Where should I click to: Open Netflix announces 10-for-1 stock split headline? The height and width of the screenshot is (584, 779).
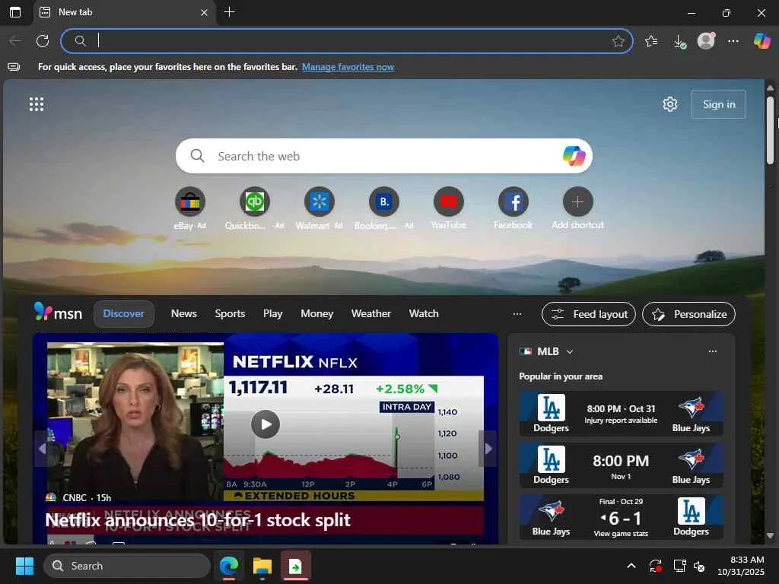198,520
